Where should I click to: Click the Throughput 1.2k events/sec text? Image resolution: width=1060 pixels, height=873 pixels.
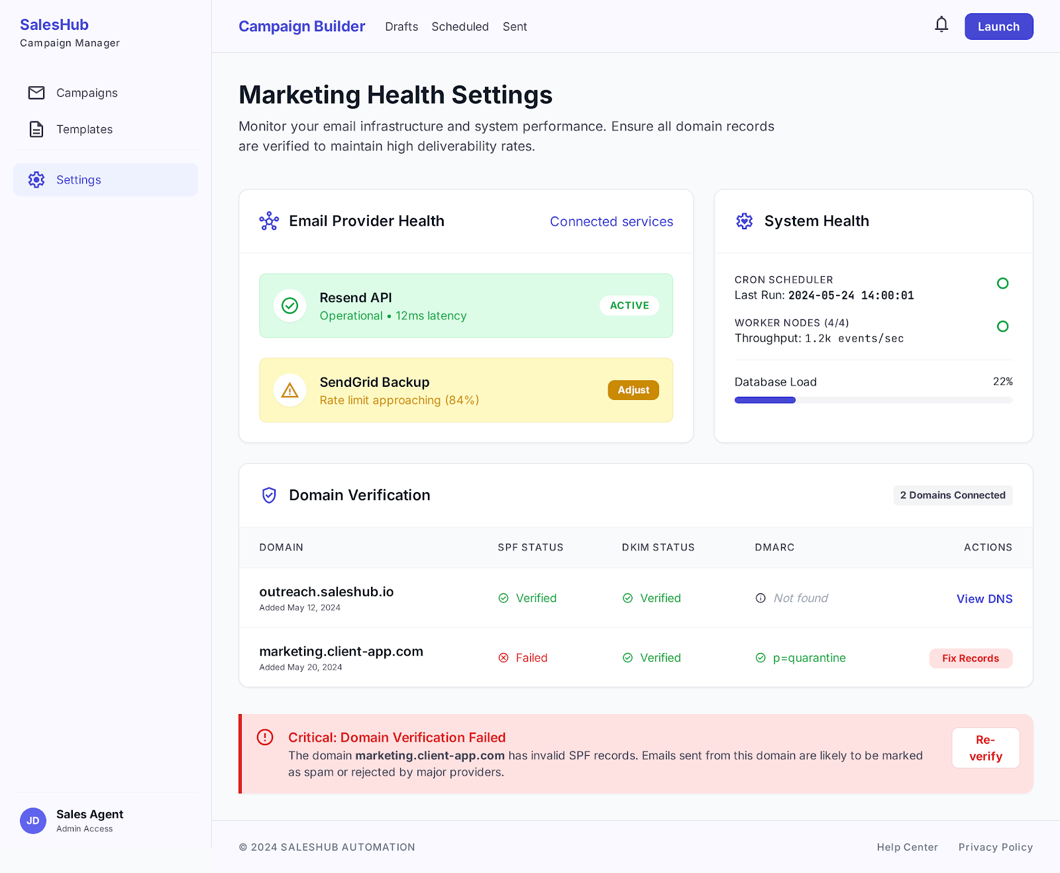click(x=819, y=338)
